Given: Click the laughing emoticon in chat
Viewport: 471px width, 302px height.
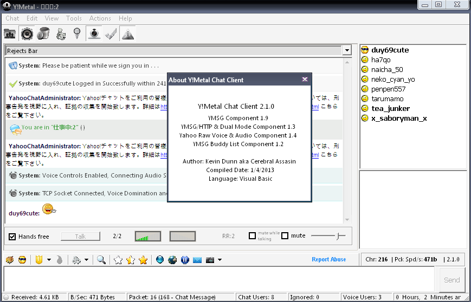Looking at the screenshot, I should [49, 209].
